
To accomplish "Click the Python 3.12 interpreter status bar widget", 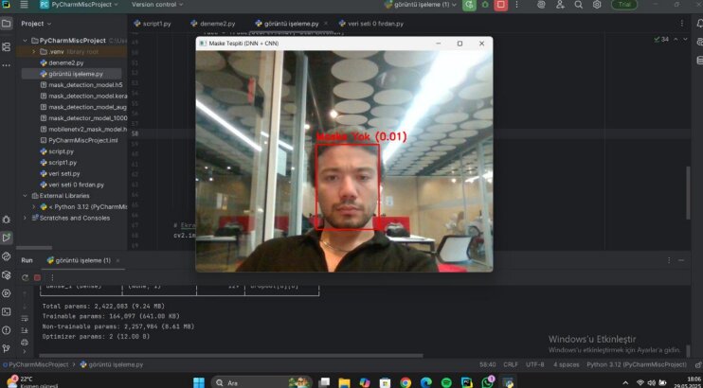I will coord(637,364).
